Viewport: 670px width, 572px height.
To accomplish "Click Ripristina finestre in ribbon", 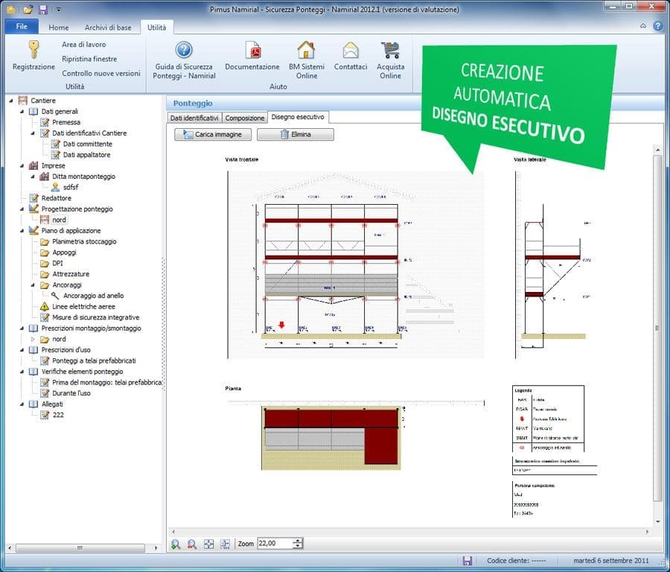I will (x=89, y=59).
